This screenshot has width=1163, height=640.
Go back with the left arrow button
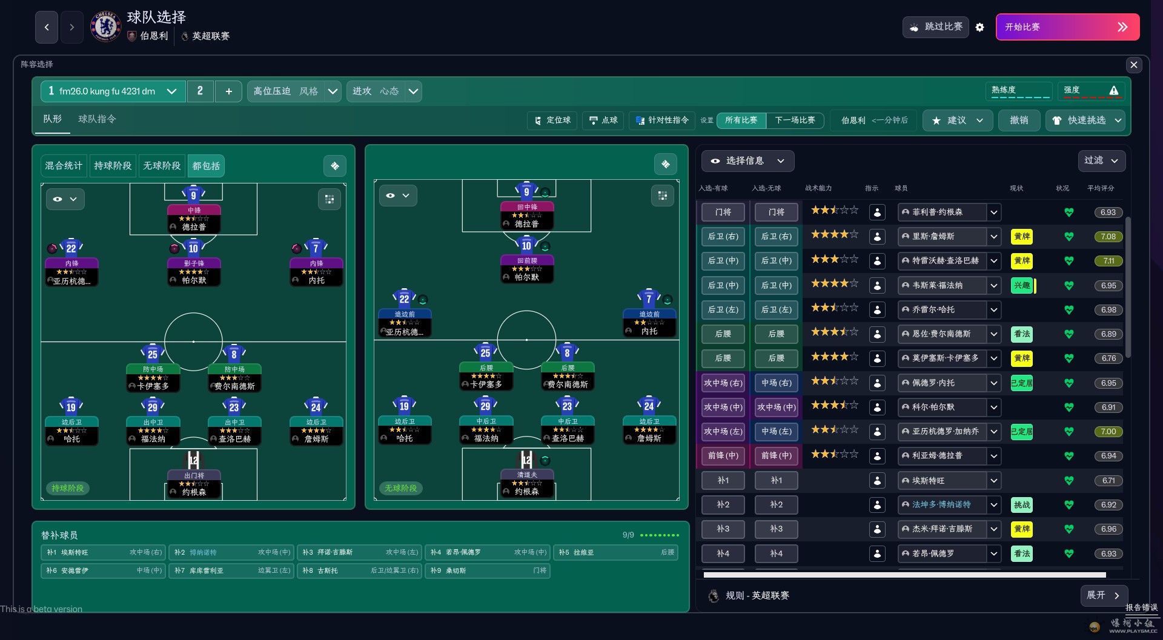click(x=47, y=27)
